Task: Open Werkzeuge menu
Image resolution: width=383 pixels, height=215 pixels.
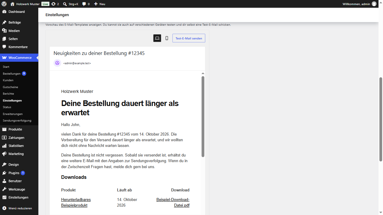Action: [19, 189]
